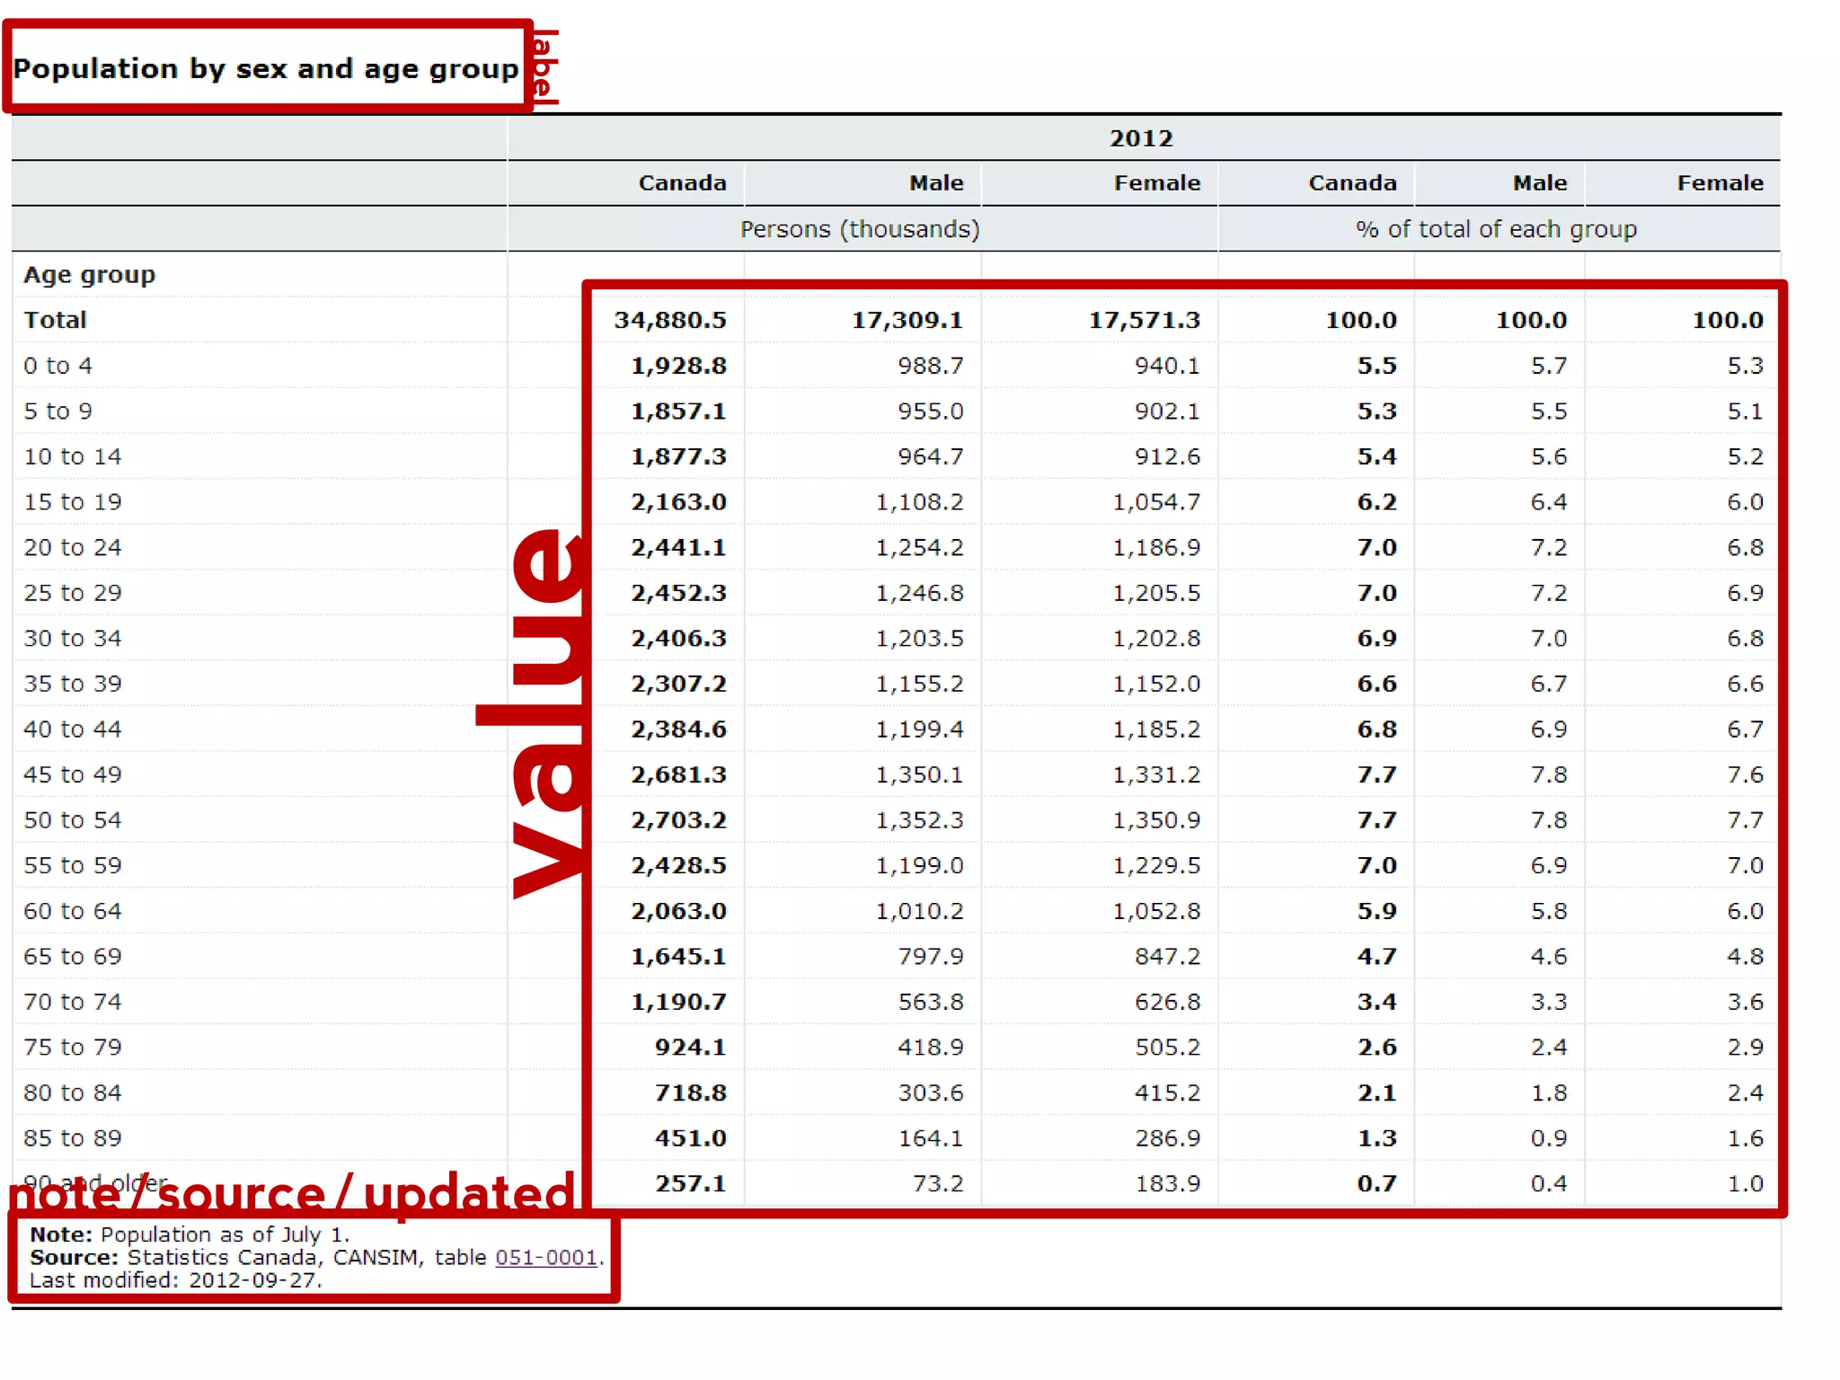Image resolution: width=1840 pixels, height=1380 pixels.
Task: Click the Persons (thousands) header cell
Action: click(x=860, y=229)
